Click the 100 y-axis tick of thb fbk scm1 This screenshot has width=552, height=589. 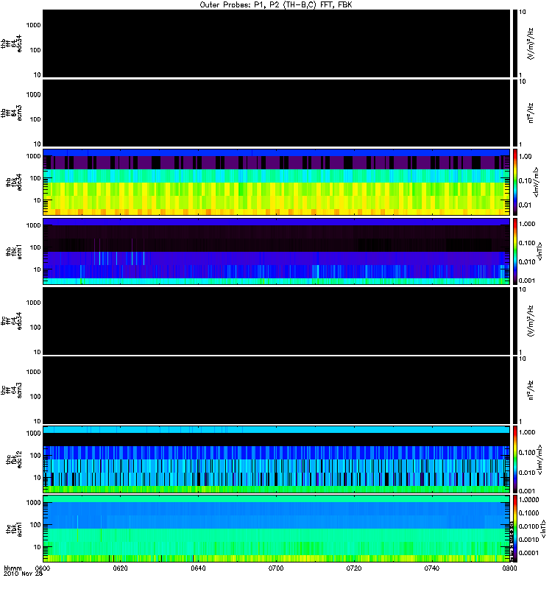[35, 247]
